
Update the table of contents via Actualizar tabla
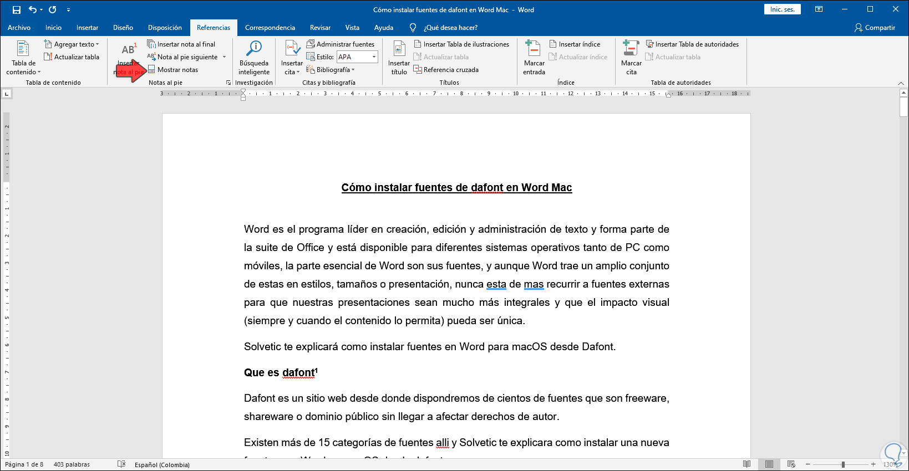coord(72,57)
